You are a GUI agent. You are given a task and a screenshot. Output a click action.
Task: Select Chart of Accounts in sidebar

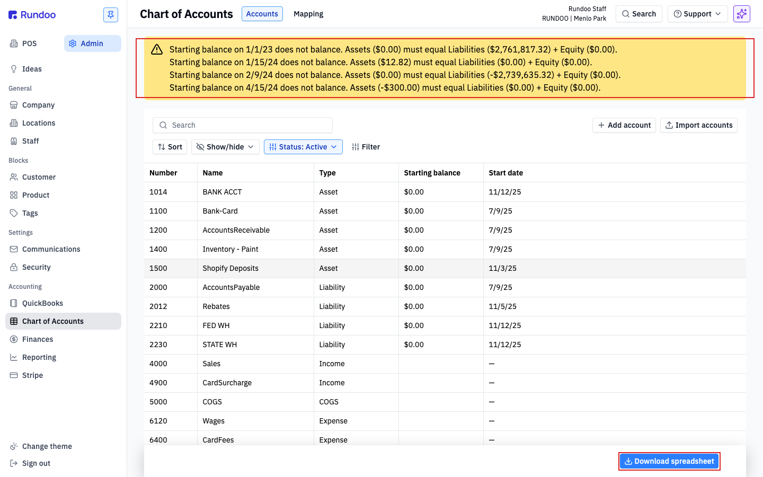pos(63,321)
